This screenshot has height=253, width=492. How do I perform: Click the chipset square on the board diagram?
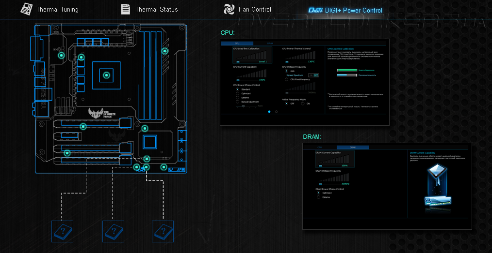tap(150, 142)
